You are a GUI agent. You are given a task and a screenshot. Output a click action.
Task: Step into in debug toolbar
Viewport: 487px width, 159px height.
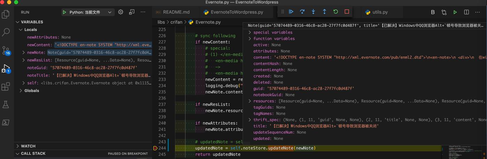313,11
